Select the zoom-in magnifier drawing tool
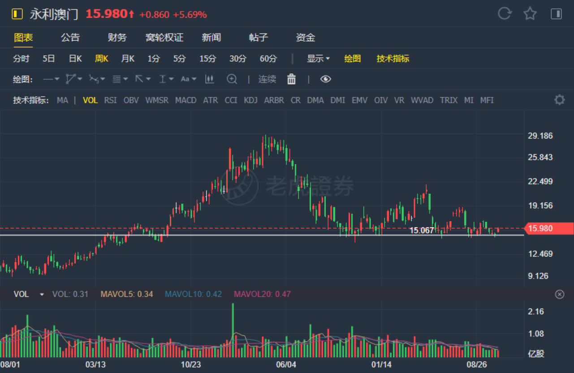Screen dimensions: 574x373 (x=232, y=79)
